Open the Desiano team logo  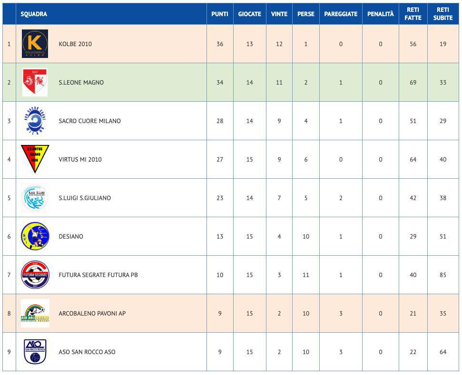pos(35,236)
